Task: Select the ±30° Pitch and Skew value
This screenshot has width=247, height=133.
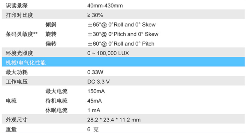Action: tap(123, 34)
